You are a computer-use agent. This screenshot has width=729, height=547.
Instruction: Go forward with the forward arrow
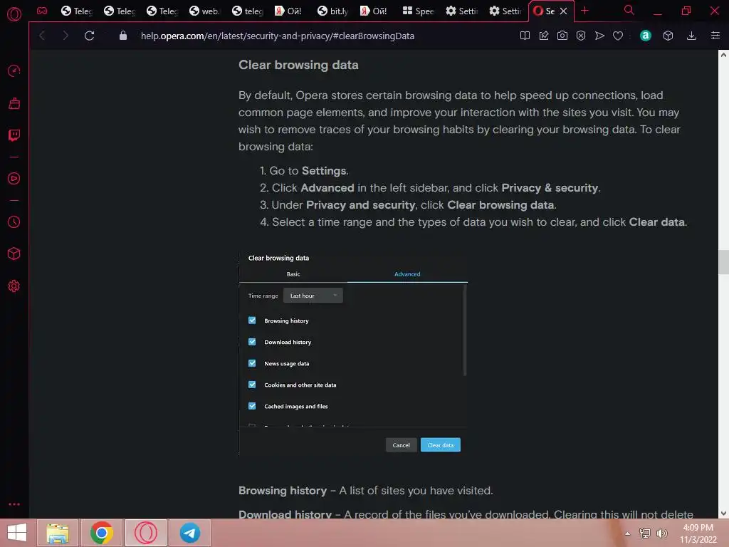pos(65,36)
